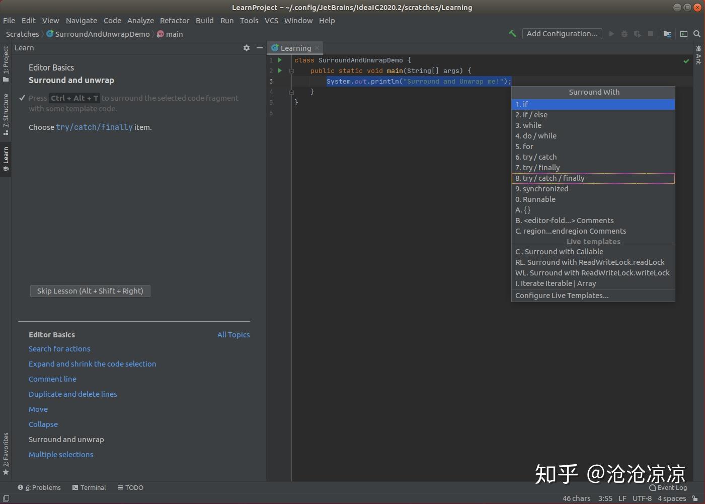The image size is (705, 504).
Task: Open the Refactor menu
Action: tap(175, 21)
